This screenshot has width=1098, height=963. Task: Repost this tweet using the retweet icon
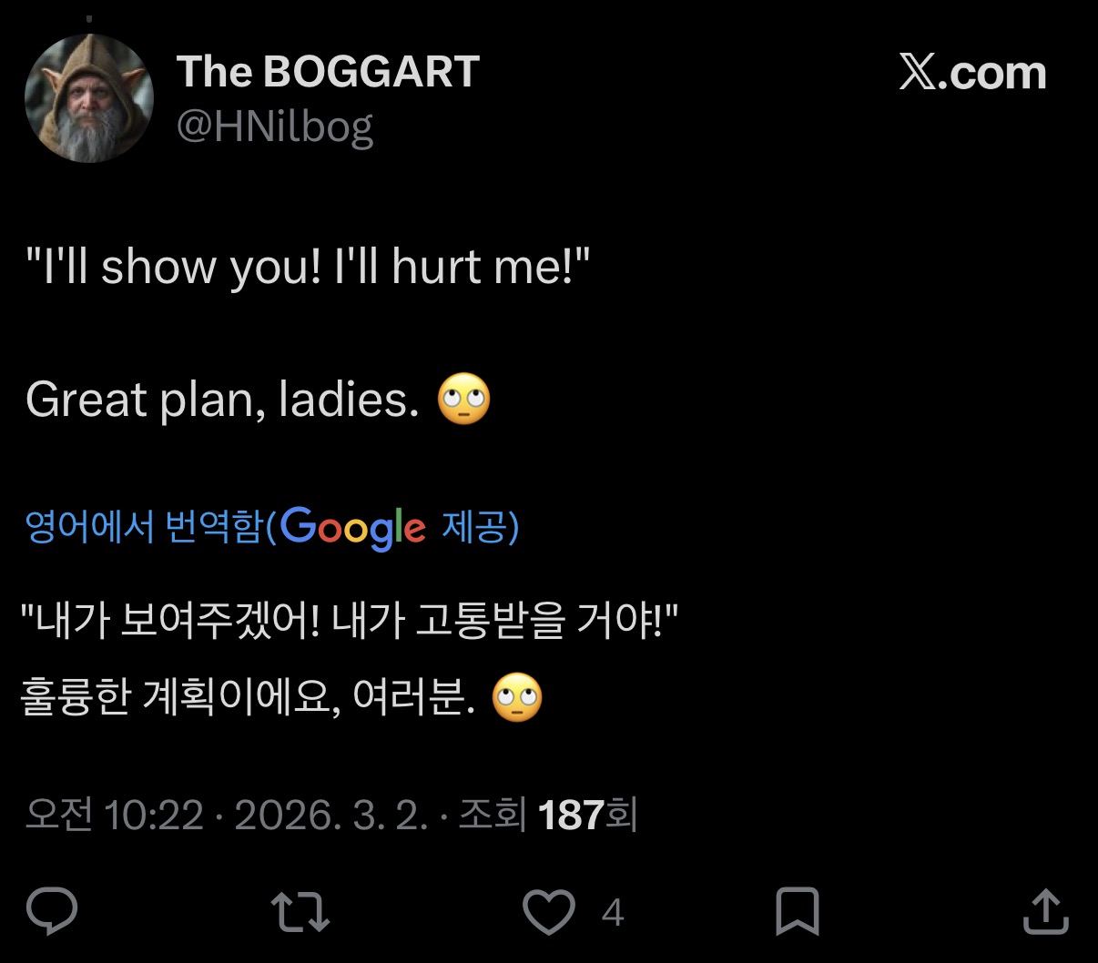pyautogui.click(x=300, y=912)
